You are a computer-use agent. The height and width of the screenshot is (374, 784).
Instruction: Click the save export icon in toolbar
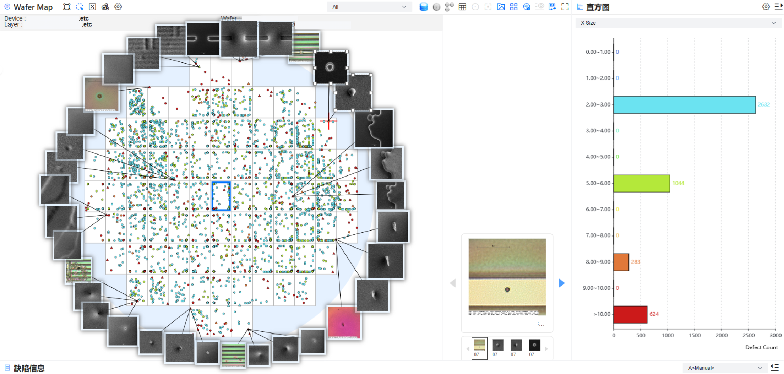click(x=552, y=7)
